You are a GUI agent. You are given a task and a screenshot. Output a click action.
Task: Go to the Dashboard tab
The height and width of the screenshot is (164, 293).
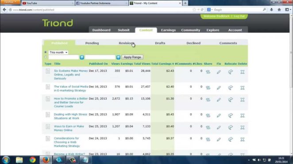(x=101, y=30)
